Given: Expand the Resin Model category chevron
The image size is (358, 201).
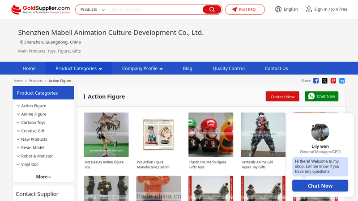Looking at the screenshot, I should pos(18,148).
